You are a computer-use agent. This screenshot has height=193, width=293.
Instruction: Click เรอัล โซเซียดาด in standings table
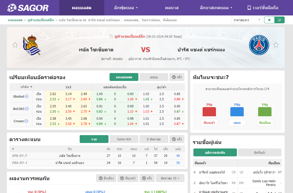[70, 156]
